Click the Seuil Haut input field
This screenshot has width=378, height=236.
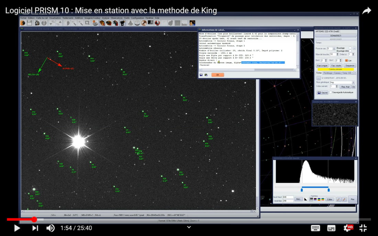pyautogui.click(x=288, y=197)
